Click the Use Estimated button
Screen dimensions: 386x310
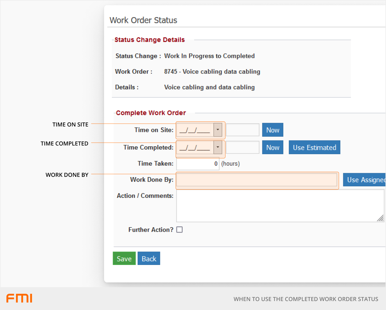[x=314, y=147]
